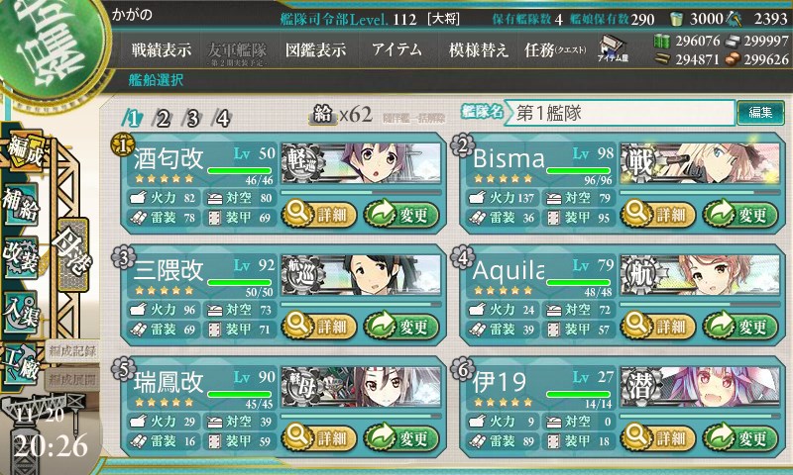The height and width of the screenshot is (475, 793).
Task: Open the 工廠 factory sidebar icon
Action: [x=20, y=364]
